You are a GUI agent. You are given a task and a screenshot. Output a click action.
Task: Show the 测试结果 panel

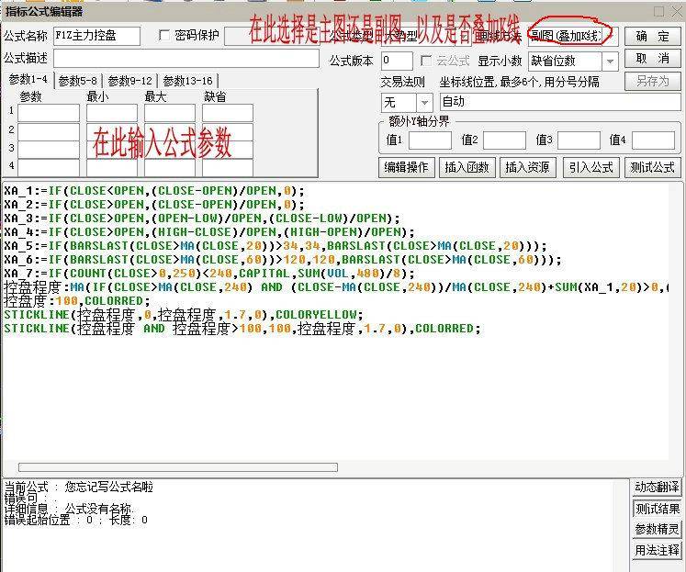[658, 509]
